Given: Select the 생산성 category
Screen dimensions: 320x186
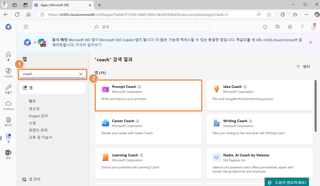Looking at the screenshot, I should coord(34,109).
